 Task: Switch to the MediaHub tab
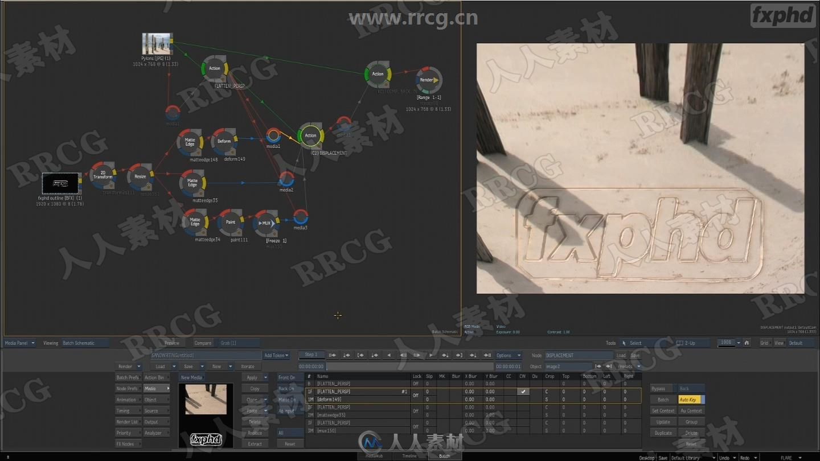click(374, 456)
